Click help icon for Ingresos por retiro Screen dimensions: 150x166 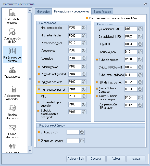[x=84, y=82]
